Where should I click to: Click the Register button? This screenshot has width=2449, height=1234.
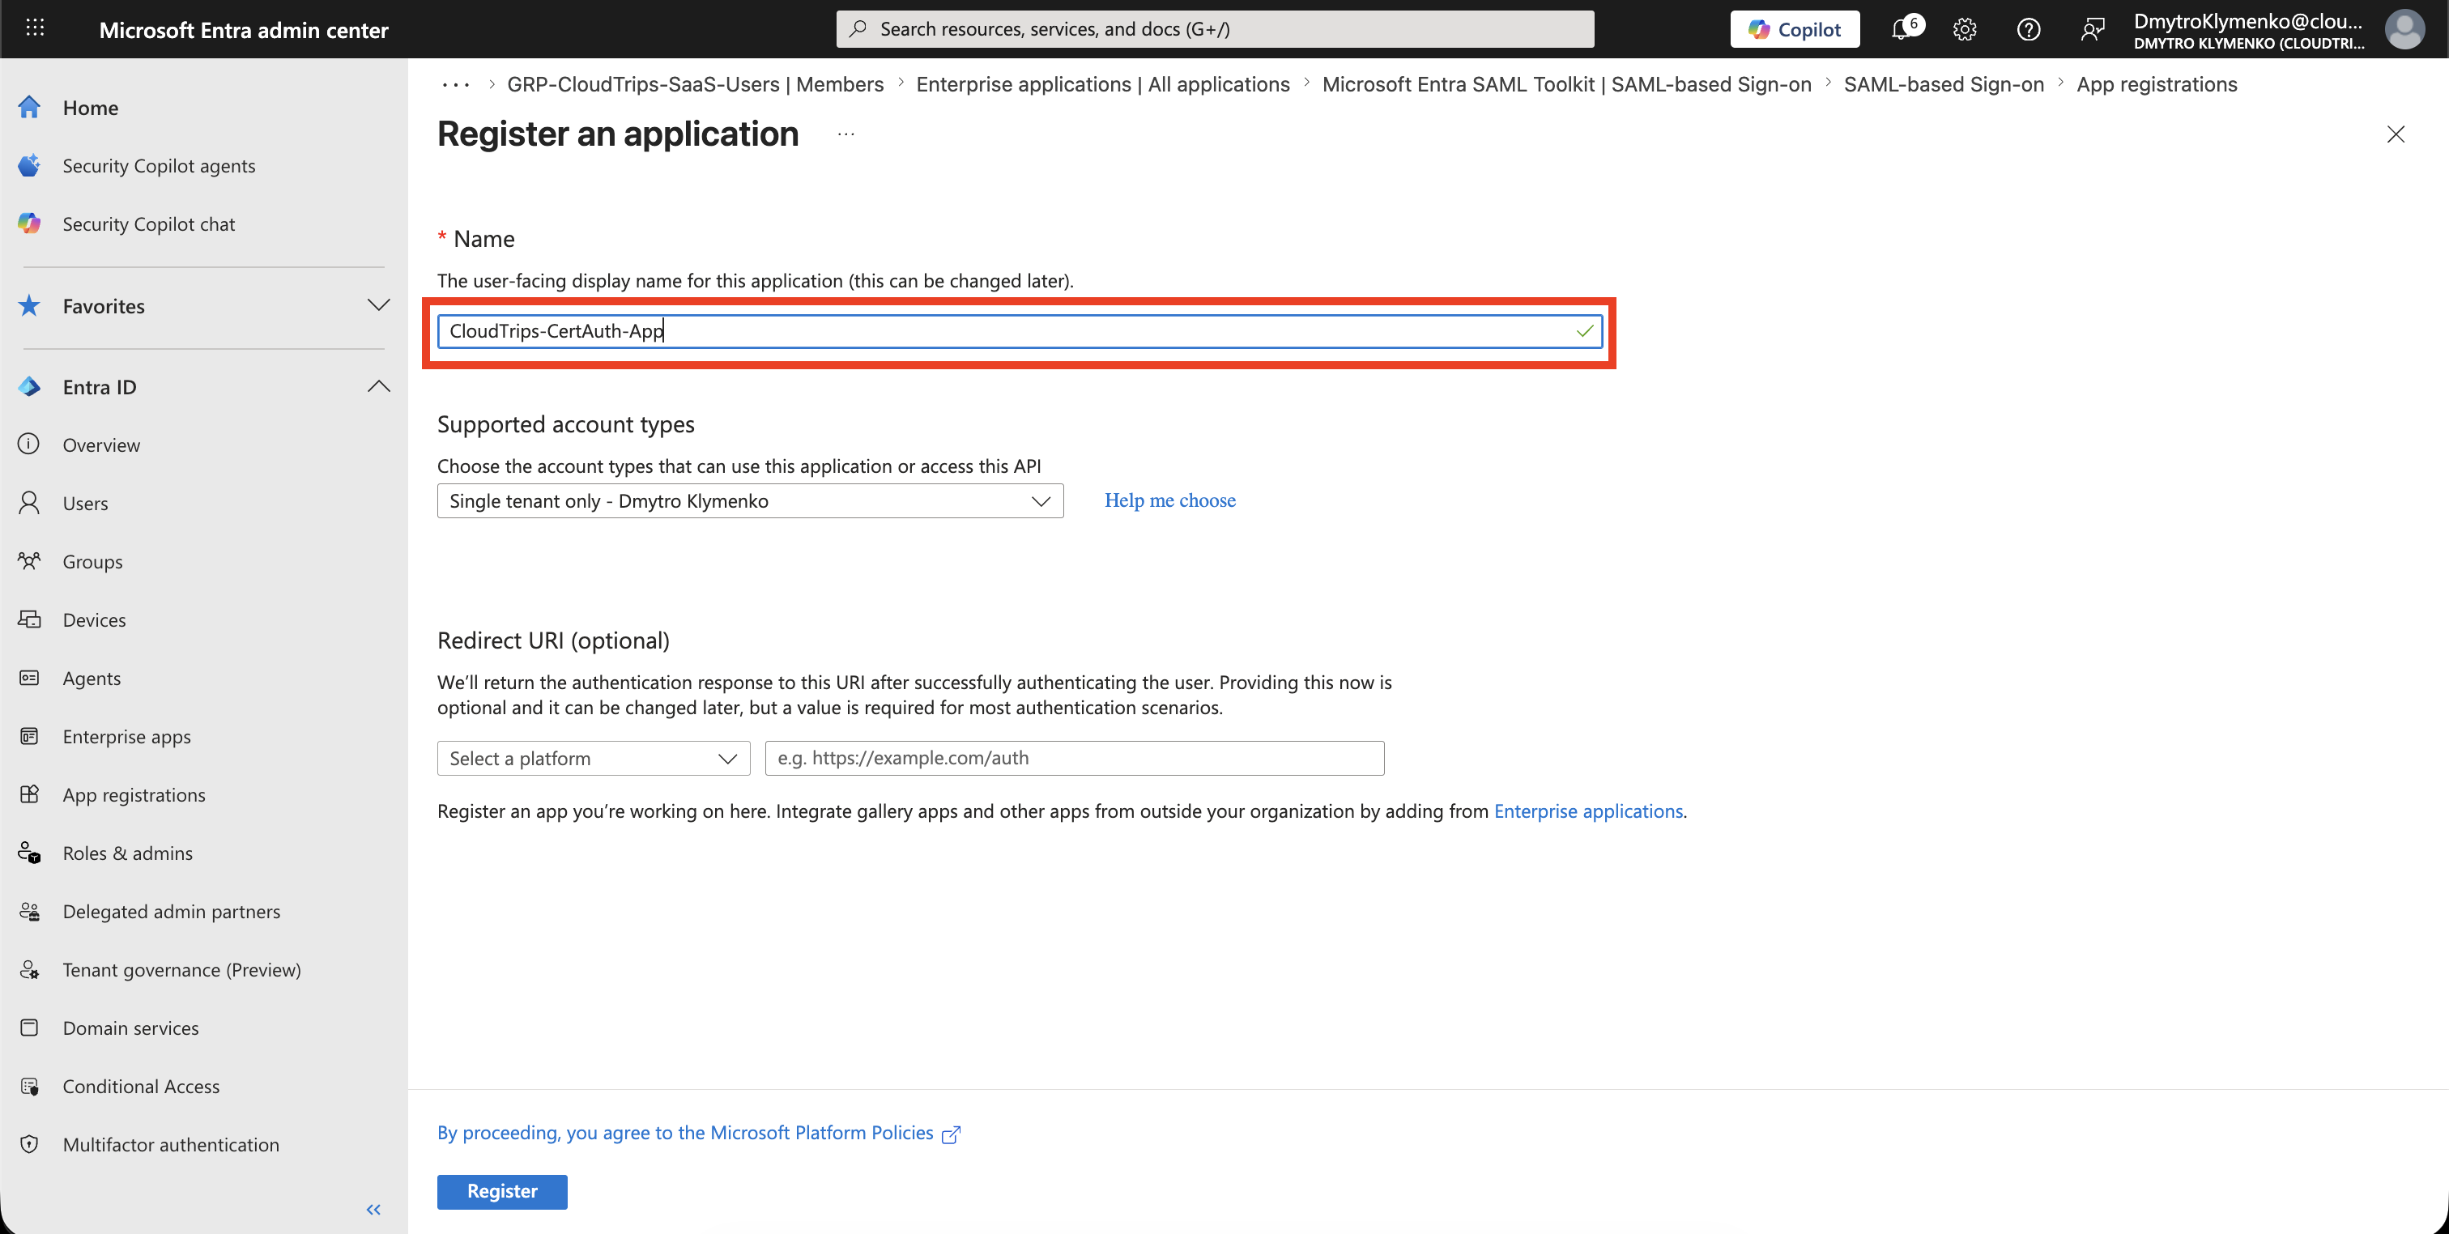502,1191
